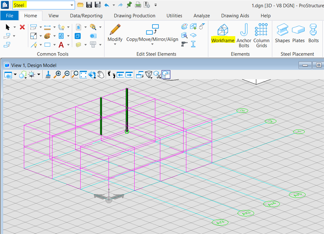Open the Workframe tool
Viewport: 324px width, 234px height.
(x=223, y=33)
